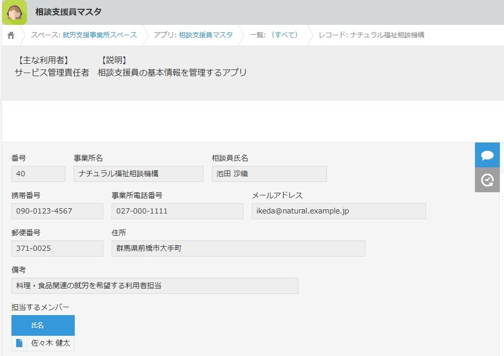Select the 携帯番号 field
Image resolution: width=504 pixels, height=356 pixels.
coord(57,211)
